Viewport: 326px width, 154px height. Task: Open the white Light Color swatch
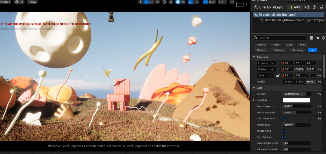coord(296,100)
